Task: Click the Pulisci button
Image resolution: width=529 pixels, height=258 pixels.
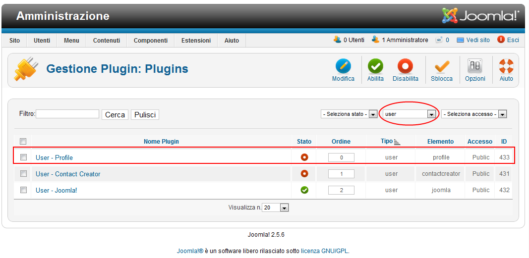Action: coord(145,114)
